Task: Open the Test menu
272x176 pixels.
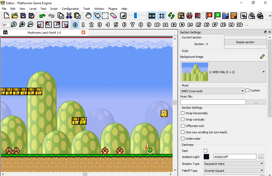Action: point(43,9)
